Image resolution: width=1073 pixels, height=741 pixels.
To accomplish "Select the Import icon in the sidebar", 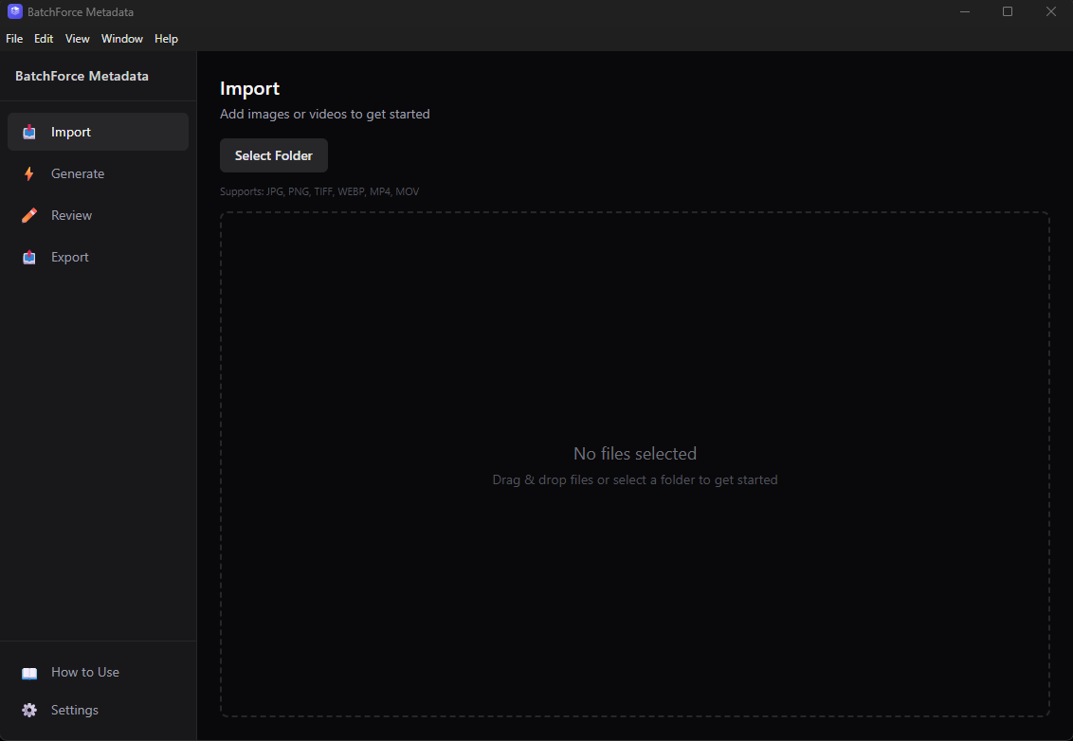I will pos(28,132).
